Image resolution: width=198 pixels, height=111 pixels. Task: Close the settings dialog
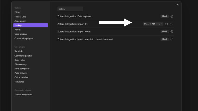pos(177,5)
